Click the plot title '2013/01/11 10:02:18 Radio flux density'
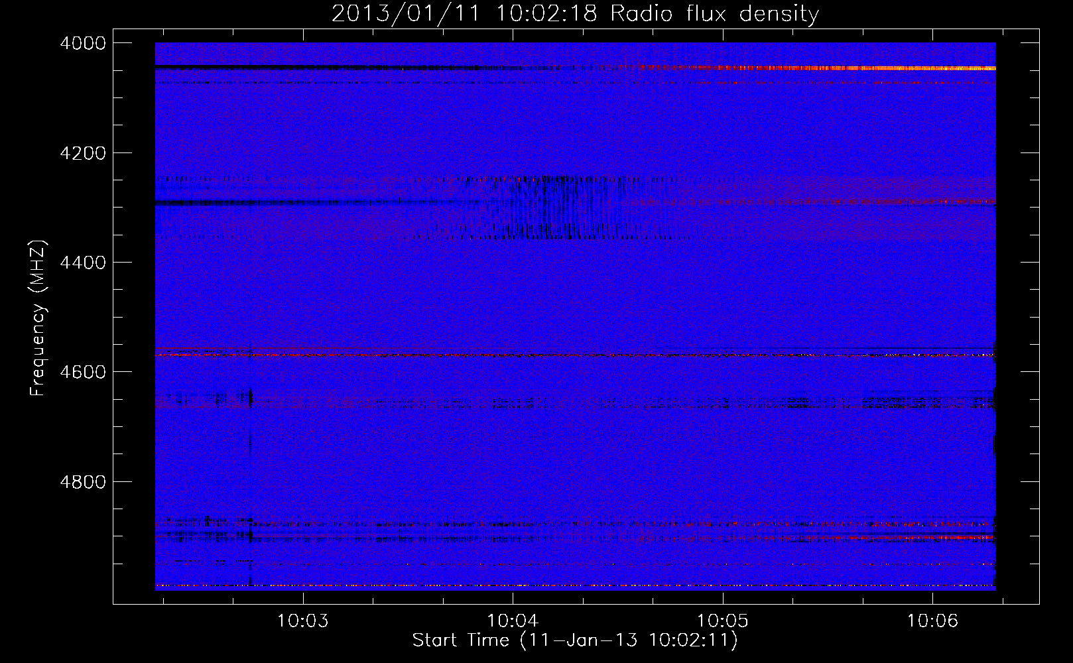The height and width of the screenshot is (663, 1073). click(x=575, y=13)
